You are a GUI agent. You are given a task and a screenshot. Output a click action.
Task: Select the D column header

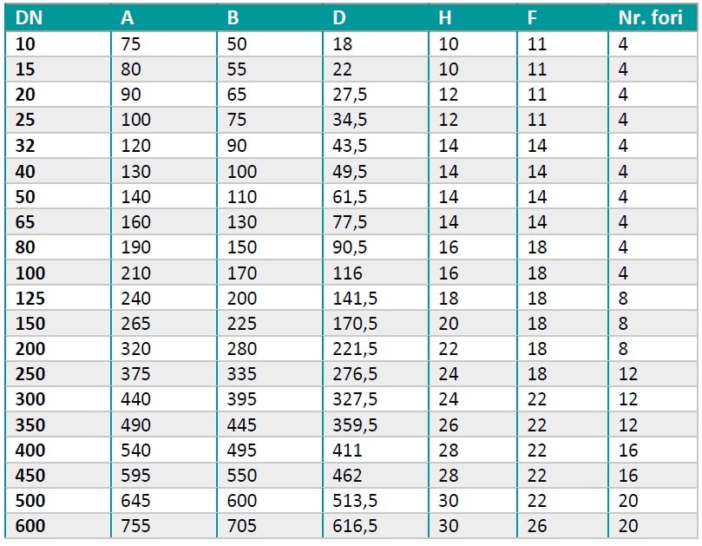[x=339, y=18]
